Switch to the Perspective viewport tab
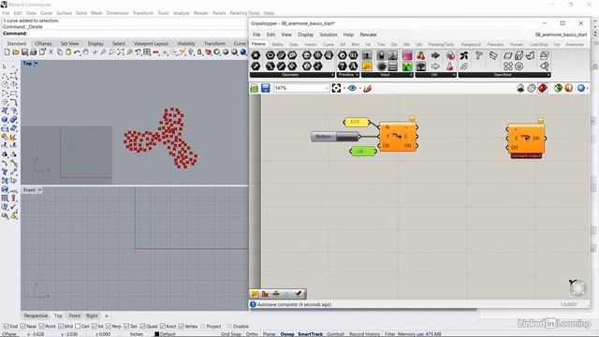This screenshot has height=337, width=599. pos(36,316)
